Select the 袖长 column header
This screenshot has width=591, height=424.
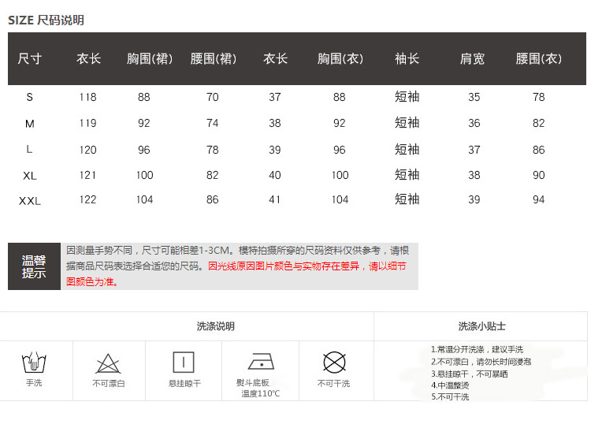[x=407, y=59]
